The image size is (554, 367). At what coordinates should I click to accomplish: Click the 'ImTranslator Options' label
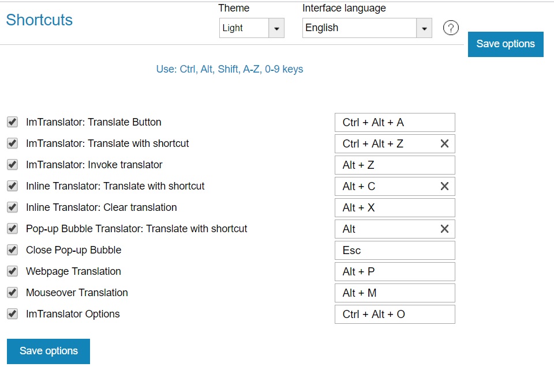(73, 314)
